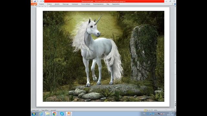Open Google Chrome from taskbar
Image resolution: width=207 pixels, height=116 pixels.
(54, 114)
